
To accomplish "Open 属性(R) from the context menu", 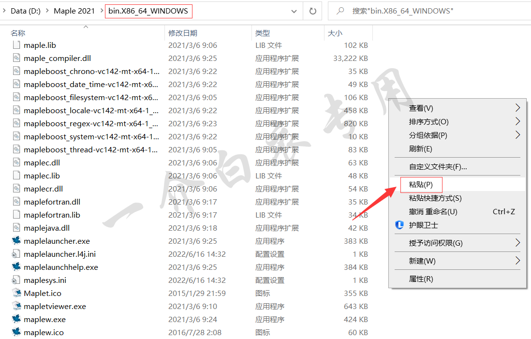I will coord(457,279).
